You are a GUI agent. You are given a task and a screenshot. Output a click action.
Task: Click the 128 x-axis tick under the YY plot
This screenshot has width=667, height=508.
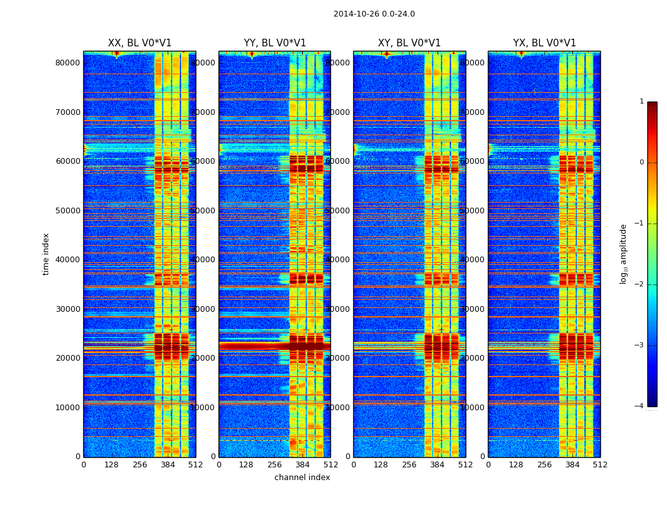pos(246,465)
